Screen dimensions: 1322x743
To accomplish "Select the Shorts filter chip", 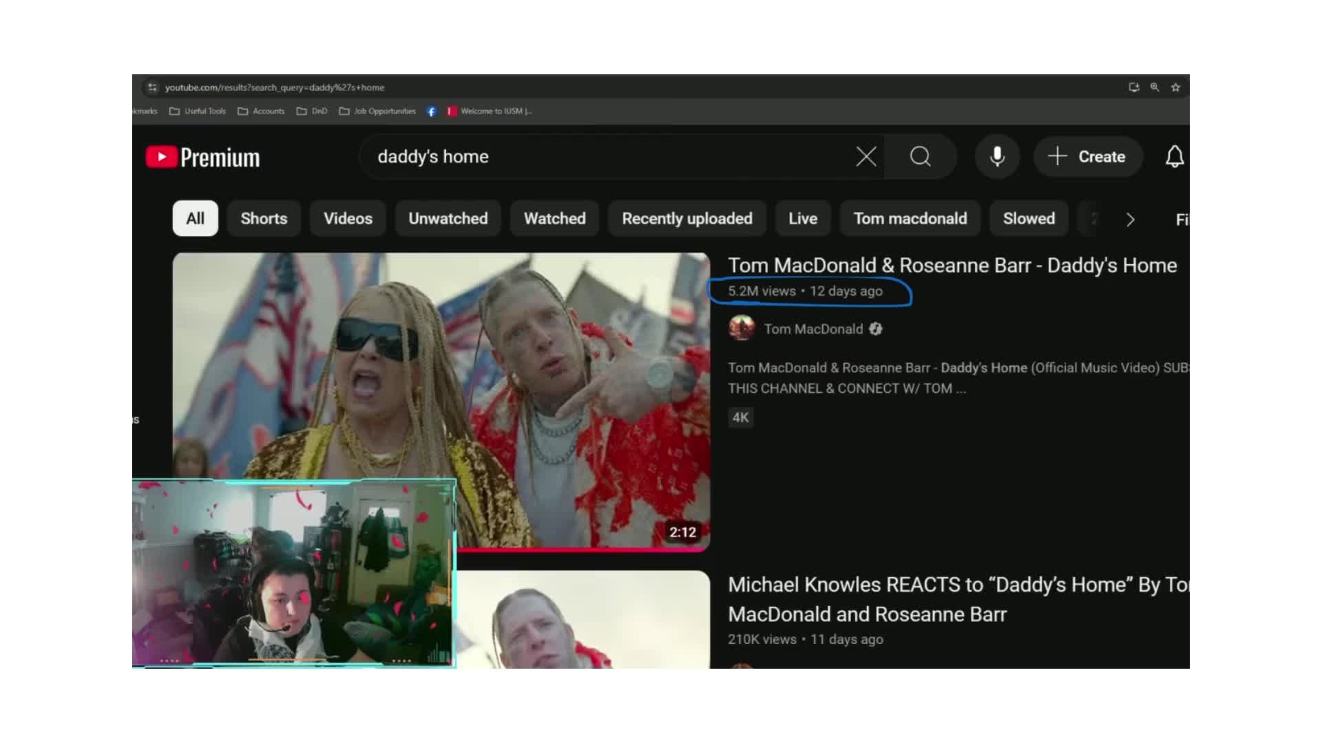I will click(x=264, y=219).
